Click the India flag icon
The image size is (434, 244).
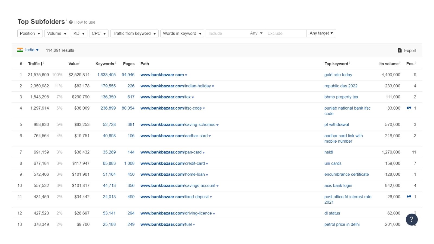20,50
